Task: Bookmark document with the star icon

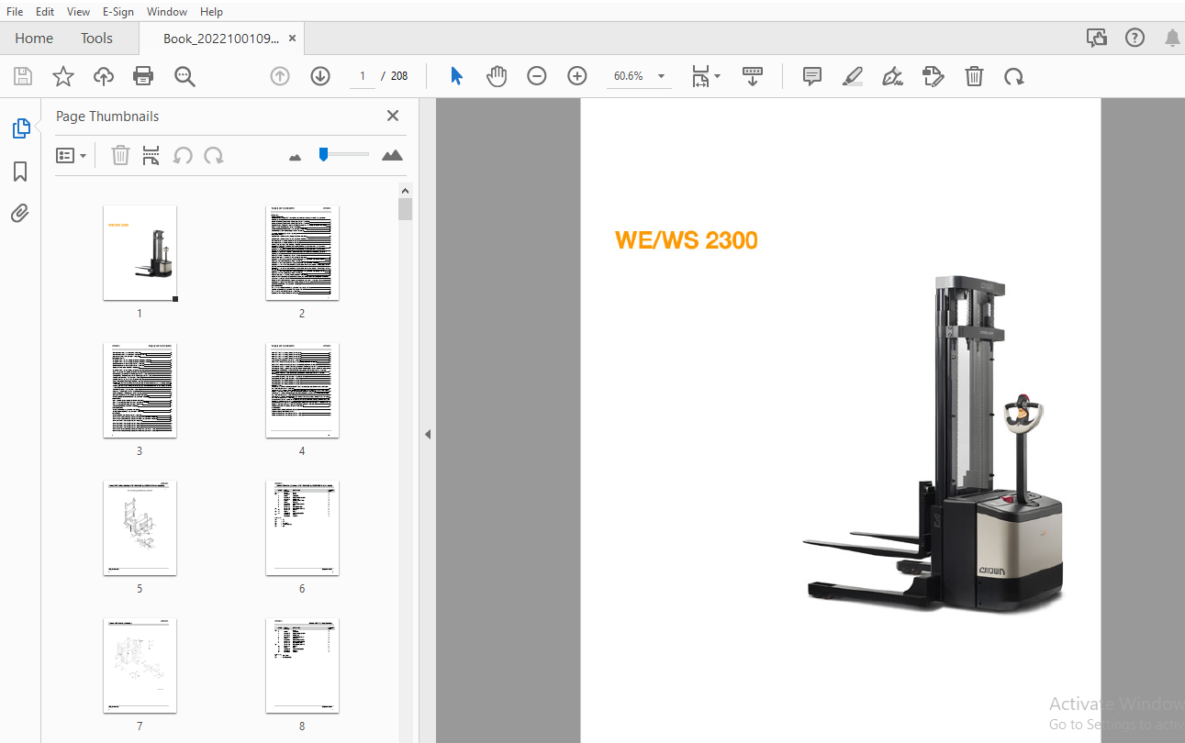Action: click(x=63, y=76)
